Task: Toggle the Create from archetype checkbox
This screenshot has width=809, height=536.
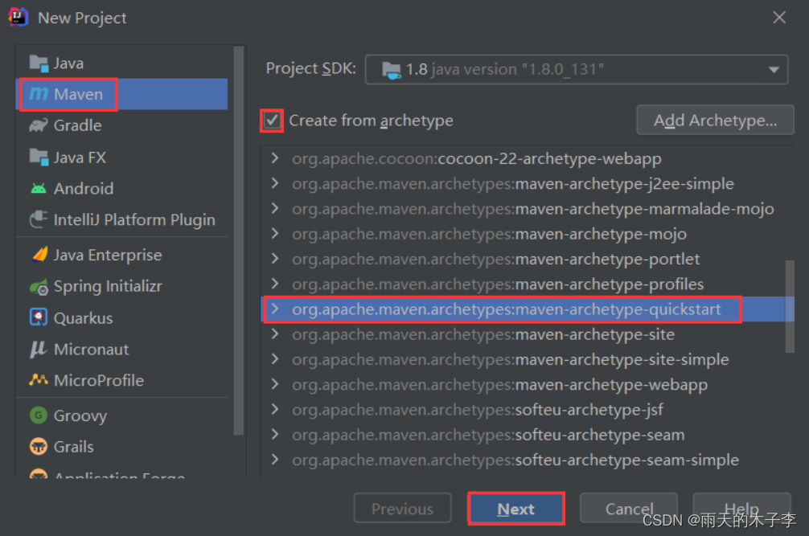Action: tap(272, 121)
